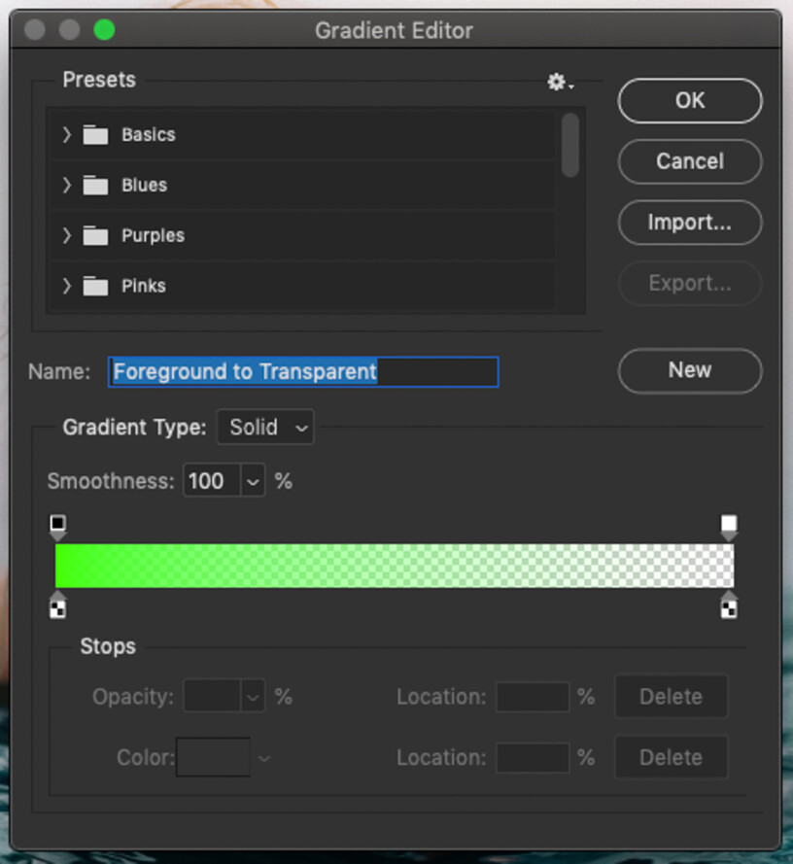Click the Purples folder icon
This screenshot has height=864, width=793.
coord(94,235)
